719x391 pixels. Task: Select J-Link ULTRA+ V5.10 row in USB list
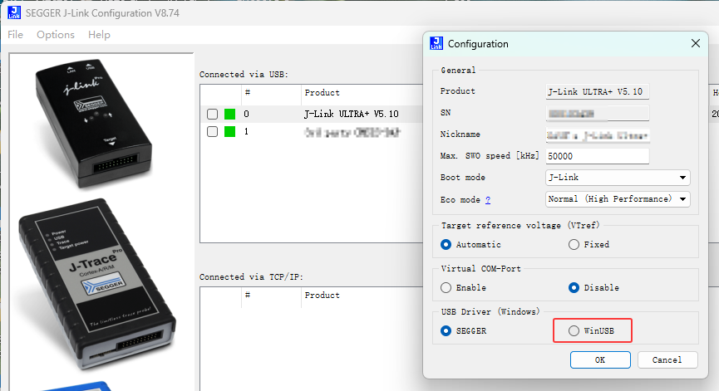pos(312,114)
